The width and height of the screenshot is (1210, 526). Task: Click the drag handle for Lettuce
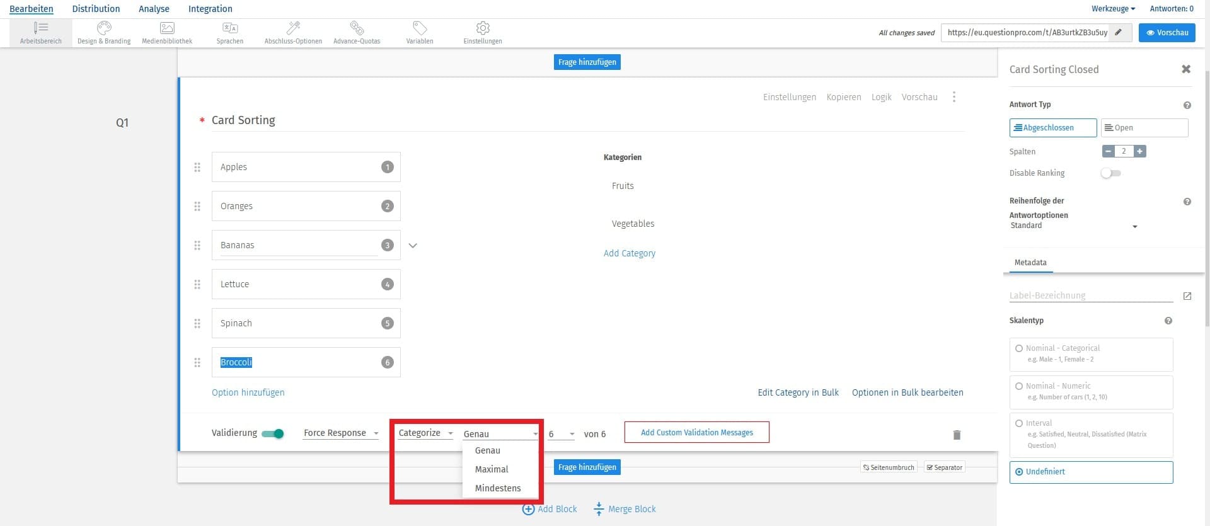click(x=197, y=284)
